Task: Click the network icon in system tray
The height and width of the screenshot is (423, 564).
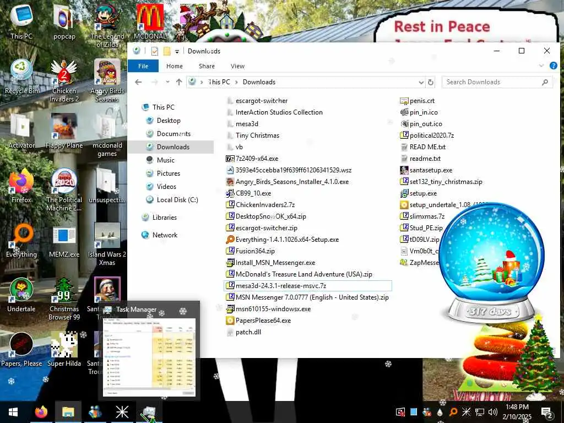Action: 480,412
